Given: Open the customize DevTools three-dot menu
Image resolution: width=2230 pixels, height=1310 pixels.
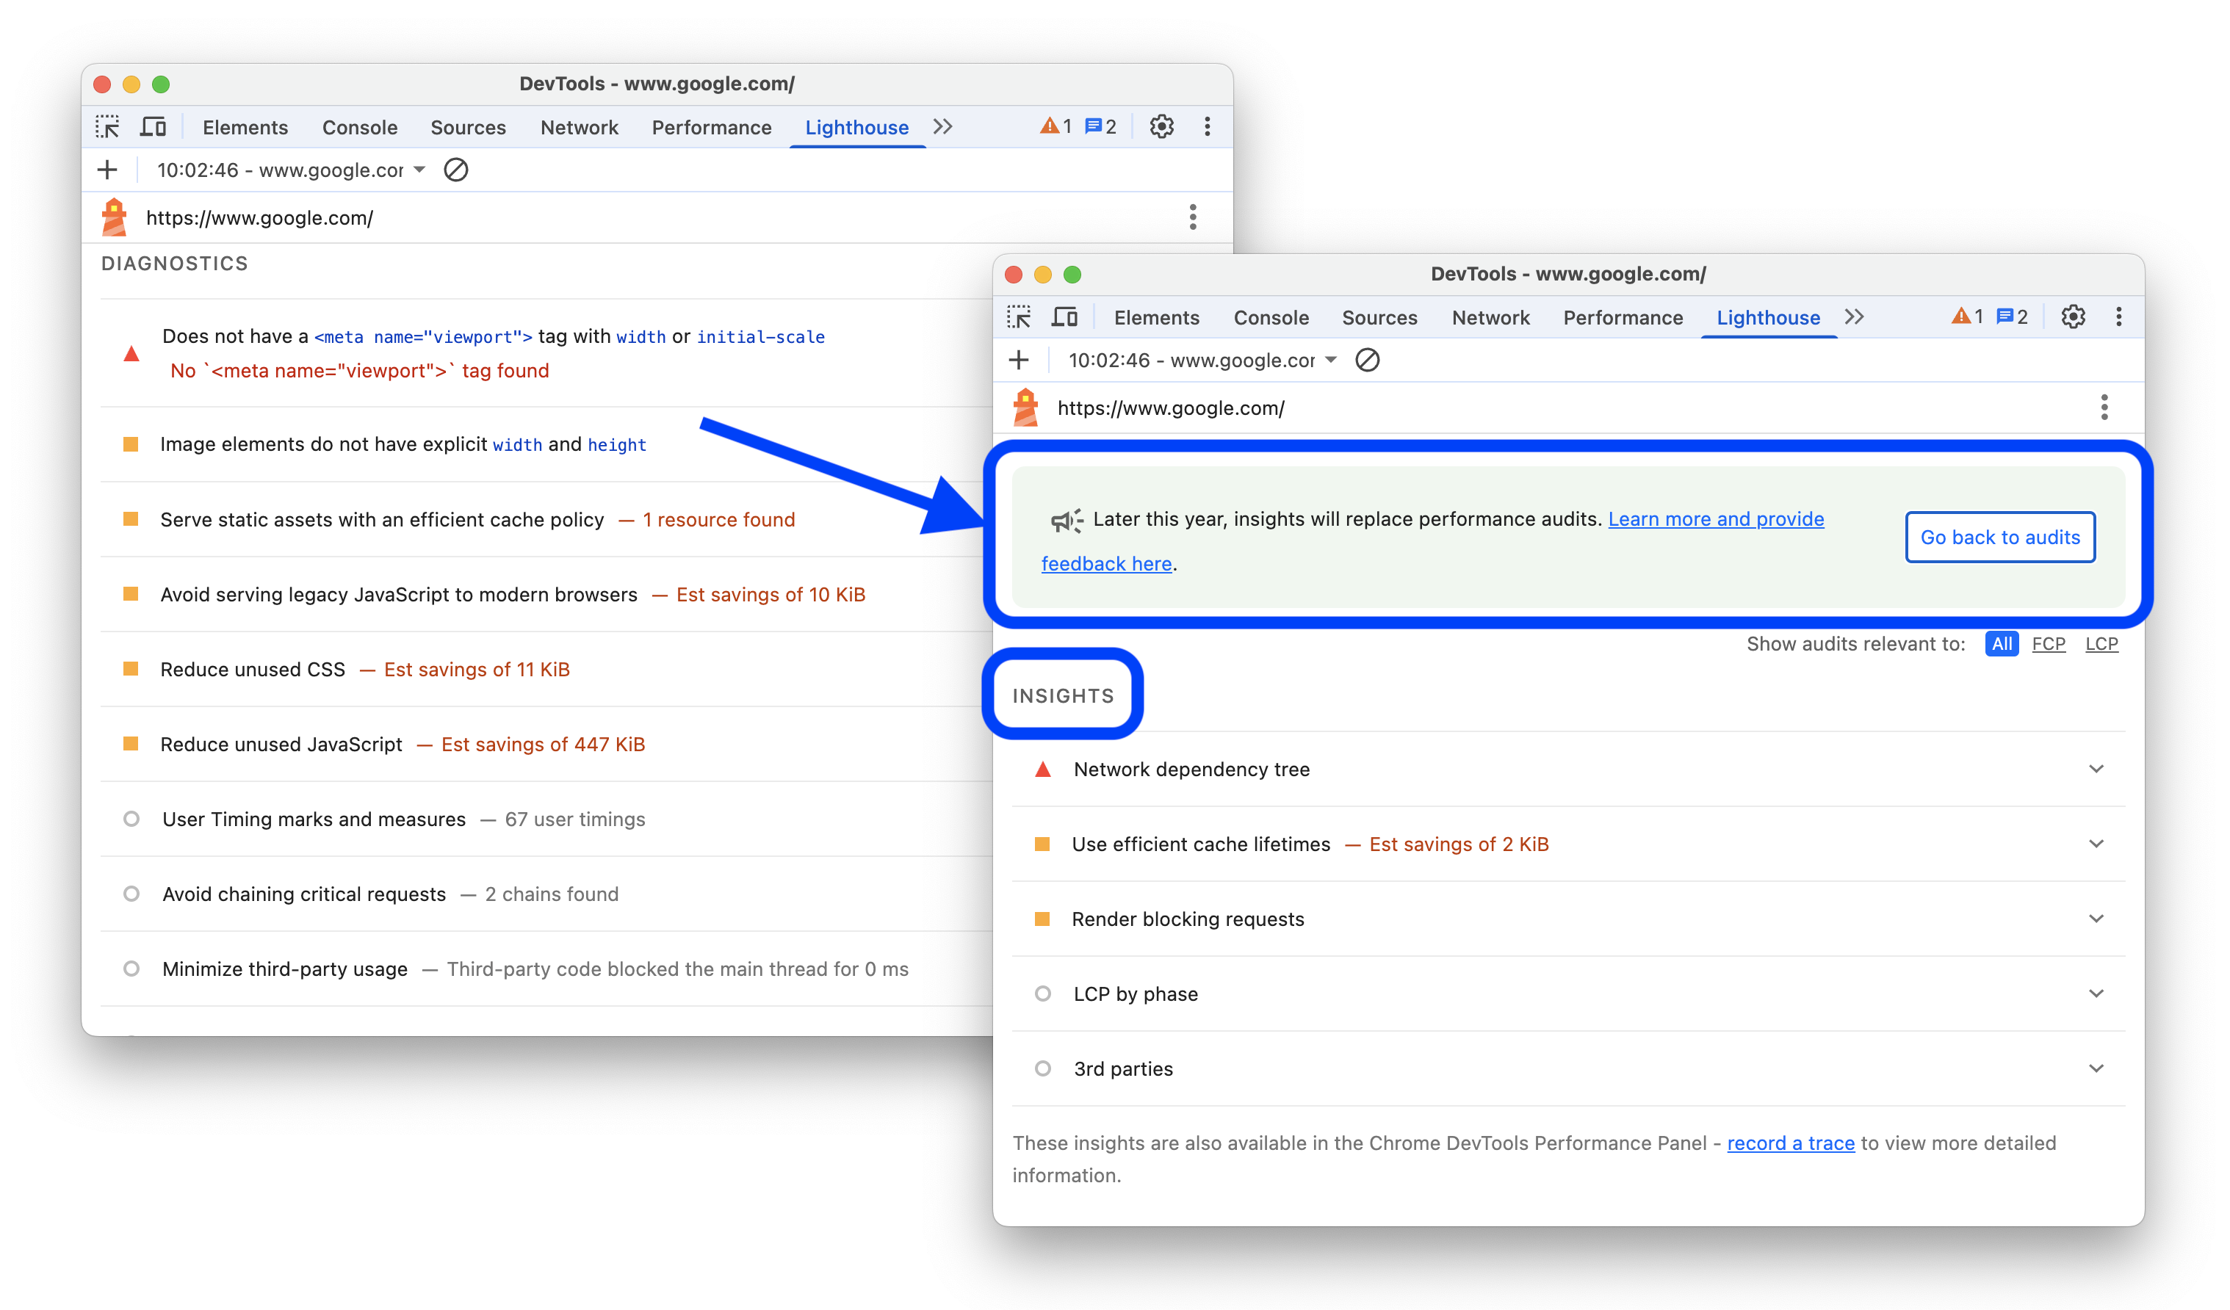Looking at the screenshot, I should (x=2118, y=316).
